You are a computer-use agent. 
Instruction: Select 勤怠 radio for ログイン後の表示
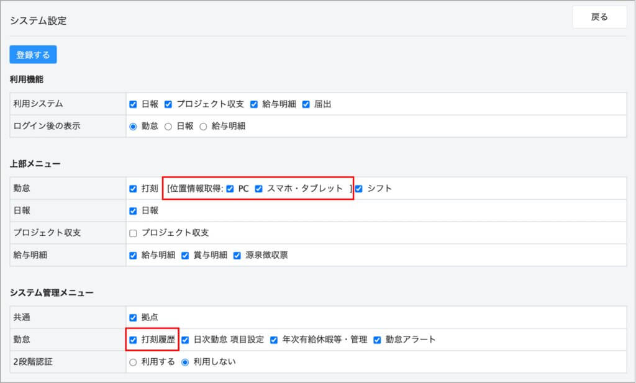point(133,126)
